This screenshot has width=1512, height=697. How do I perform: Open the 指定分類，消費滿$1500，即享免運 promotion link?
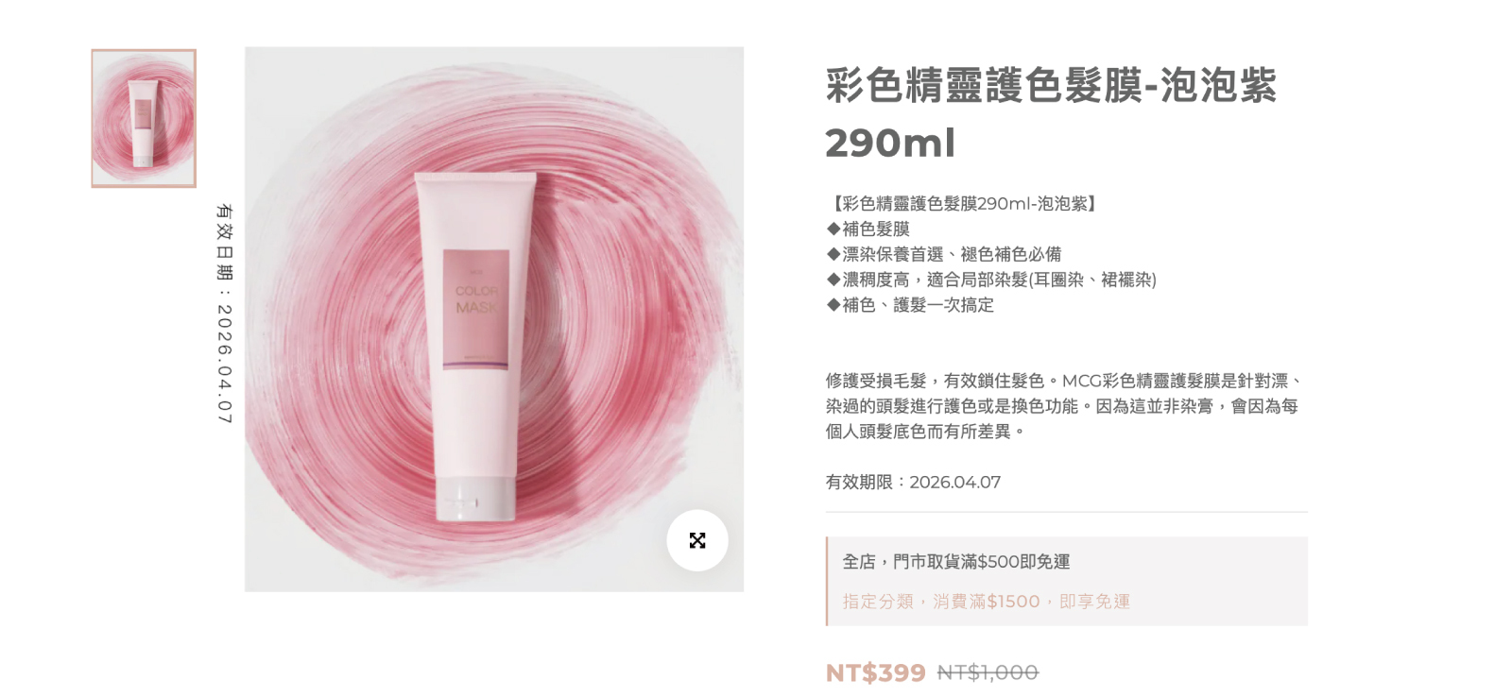tap(987, 602)
